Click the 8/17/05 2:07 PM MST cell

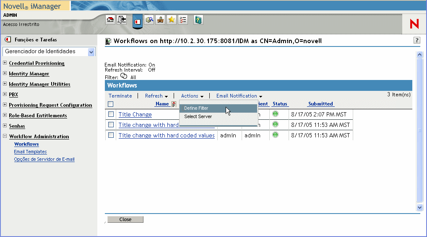(320, 114)
